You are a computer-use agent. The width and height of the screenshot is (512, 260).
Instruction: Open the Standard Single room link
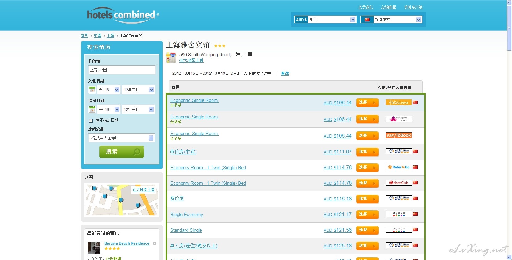point(186,230)
